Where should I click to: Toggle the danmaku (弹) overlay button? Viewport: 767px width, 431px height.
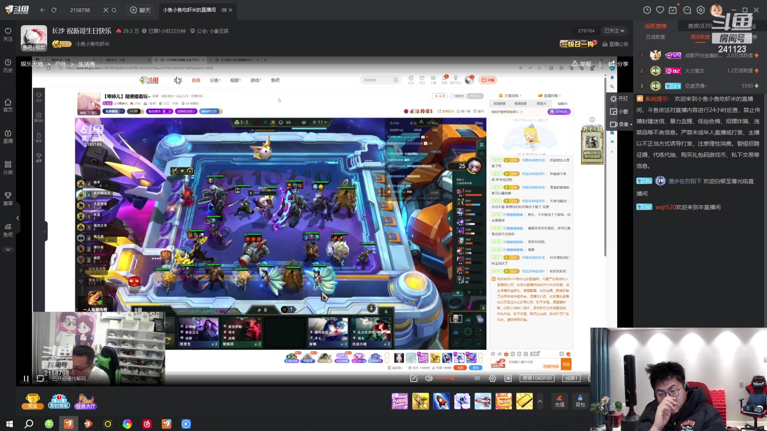coord(508,378)
